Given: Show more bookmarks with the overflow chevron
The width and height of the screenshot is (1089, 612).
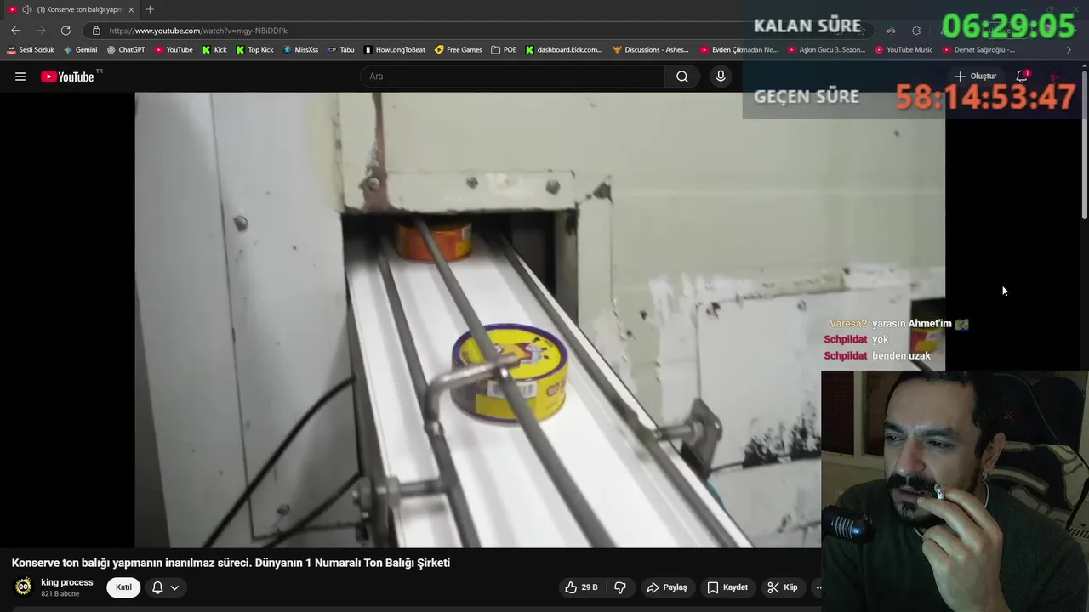Looking at the screenshot, I should pyautogui.click(x=1069, y=50).
